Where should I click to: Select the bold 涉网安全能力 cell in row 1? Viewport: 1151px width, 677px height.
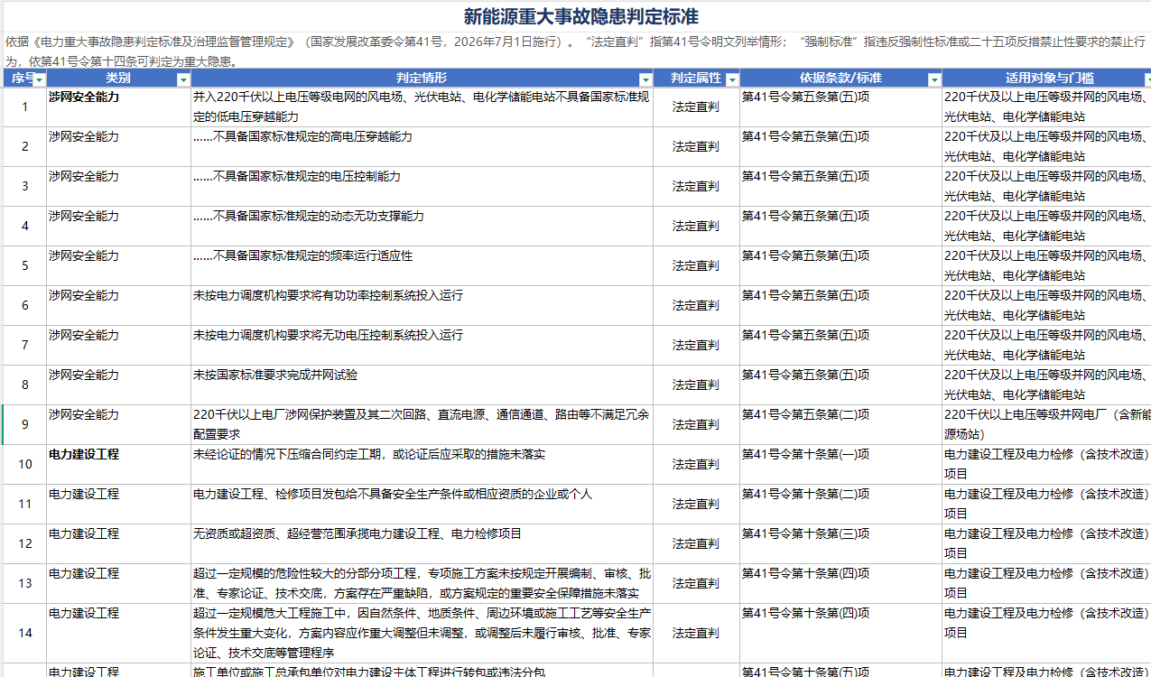[118, 107]
